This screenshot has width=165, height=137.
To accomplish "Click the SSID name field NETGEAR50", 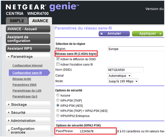I will pyautogui.click(x=125, y=70).
